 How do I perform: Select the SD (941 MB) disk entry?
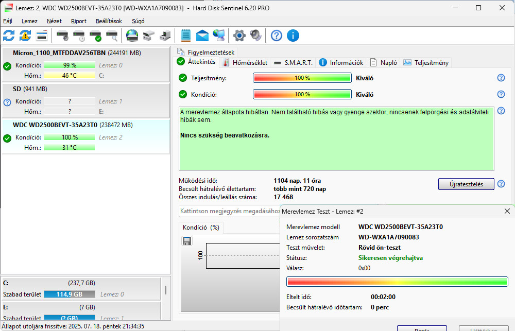[x=85, y=100]
